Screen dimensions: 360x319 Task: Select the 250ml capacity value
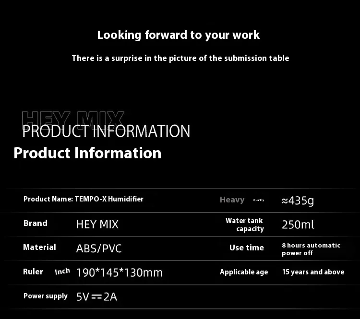point(298,224)
